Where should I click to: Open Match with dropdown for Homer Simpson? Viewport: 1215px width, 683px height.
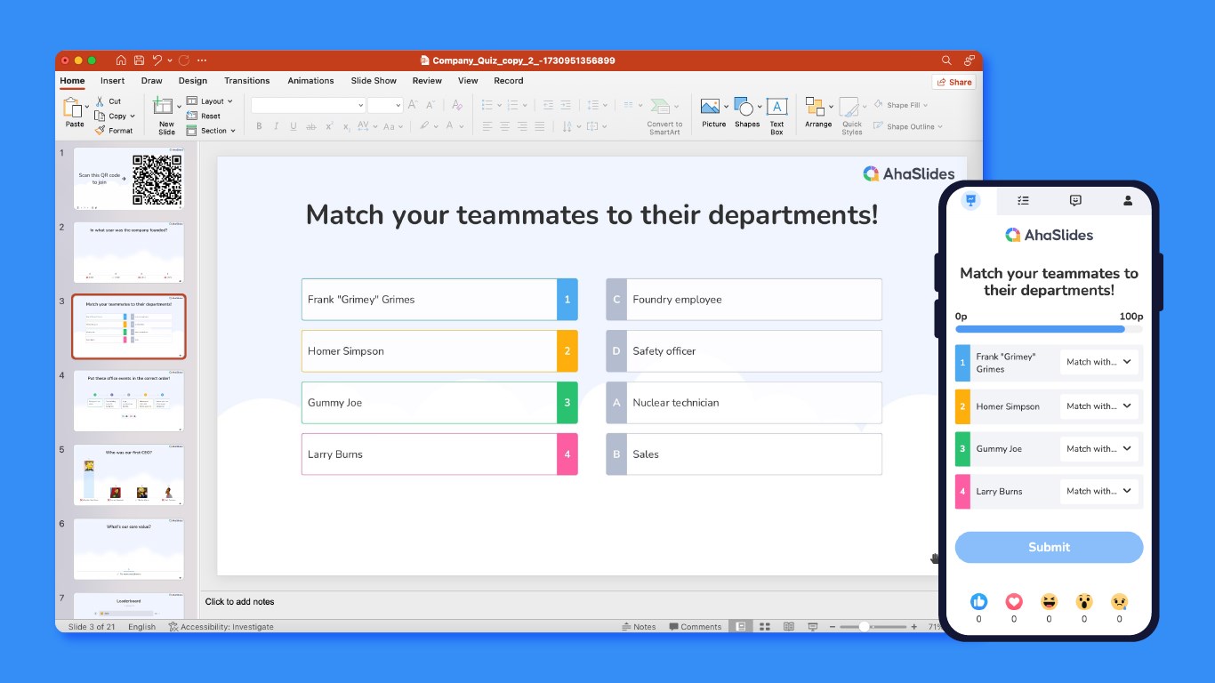coord(1098,406)
